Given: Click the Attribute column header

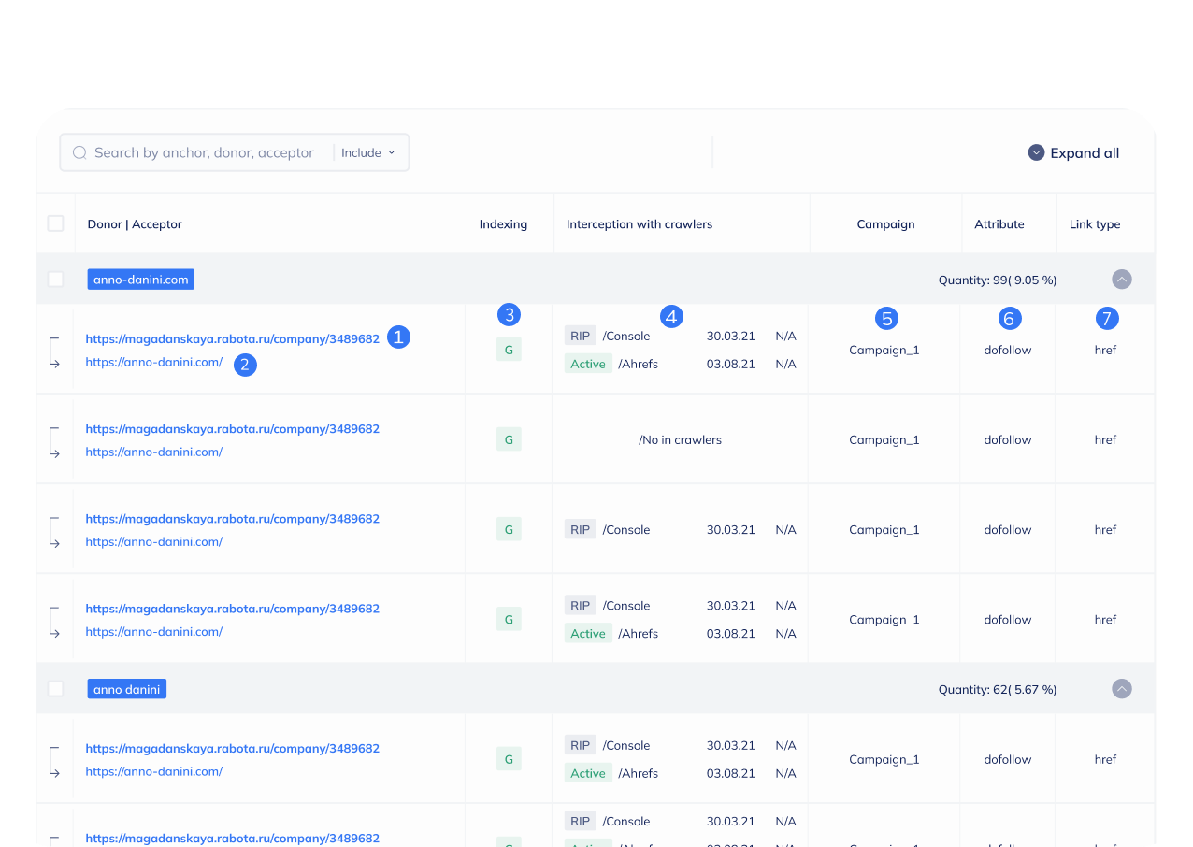Looking at the screenshot, I should click(x=999, y=224).
